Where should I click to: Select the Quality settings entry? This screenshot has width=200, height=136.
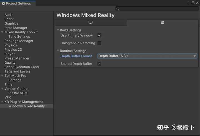[x=10, y=63]
